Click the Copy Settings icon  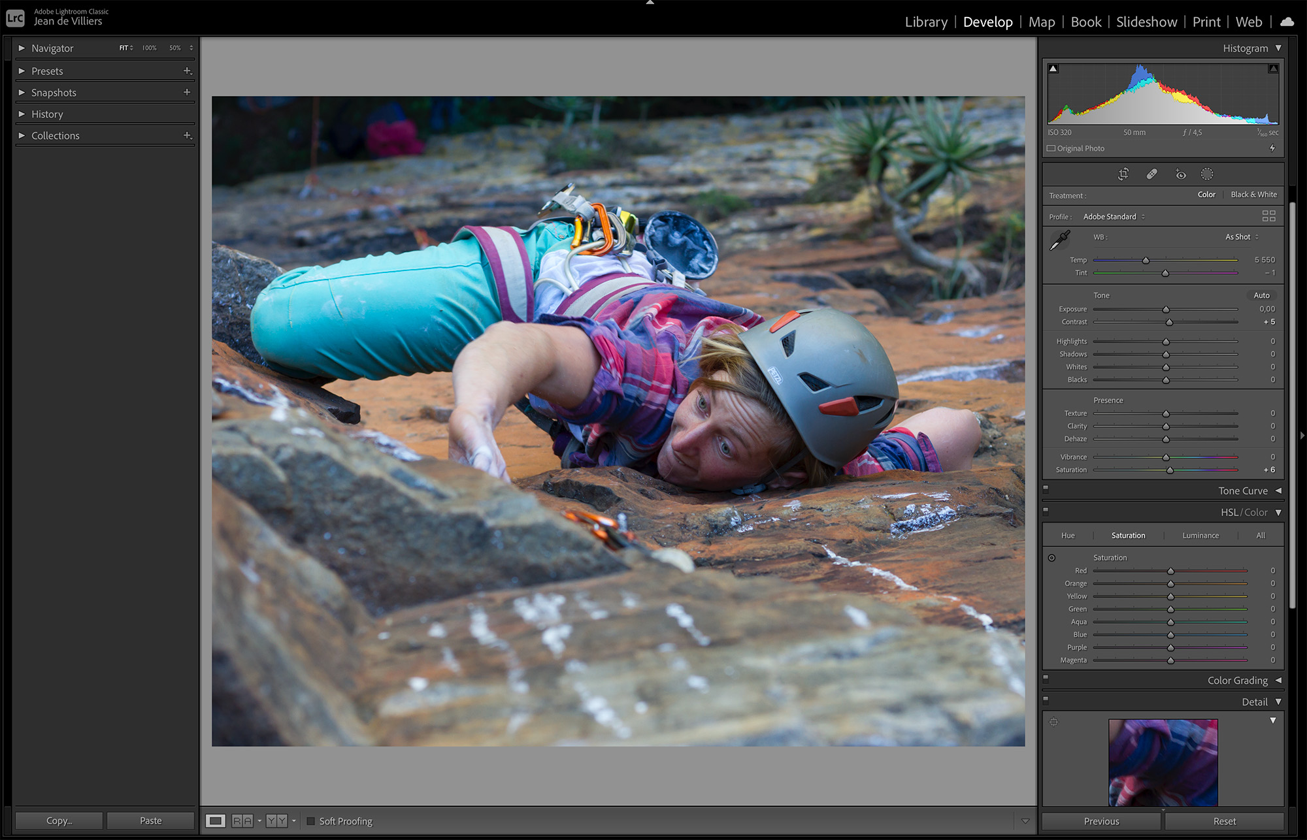(x=58, y=821)
